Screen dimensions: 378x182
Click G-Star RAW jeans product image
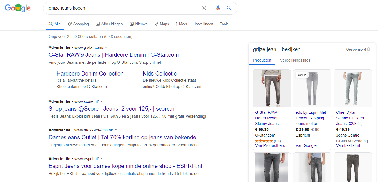point(272,88)
